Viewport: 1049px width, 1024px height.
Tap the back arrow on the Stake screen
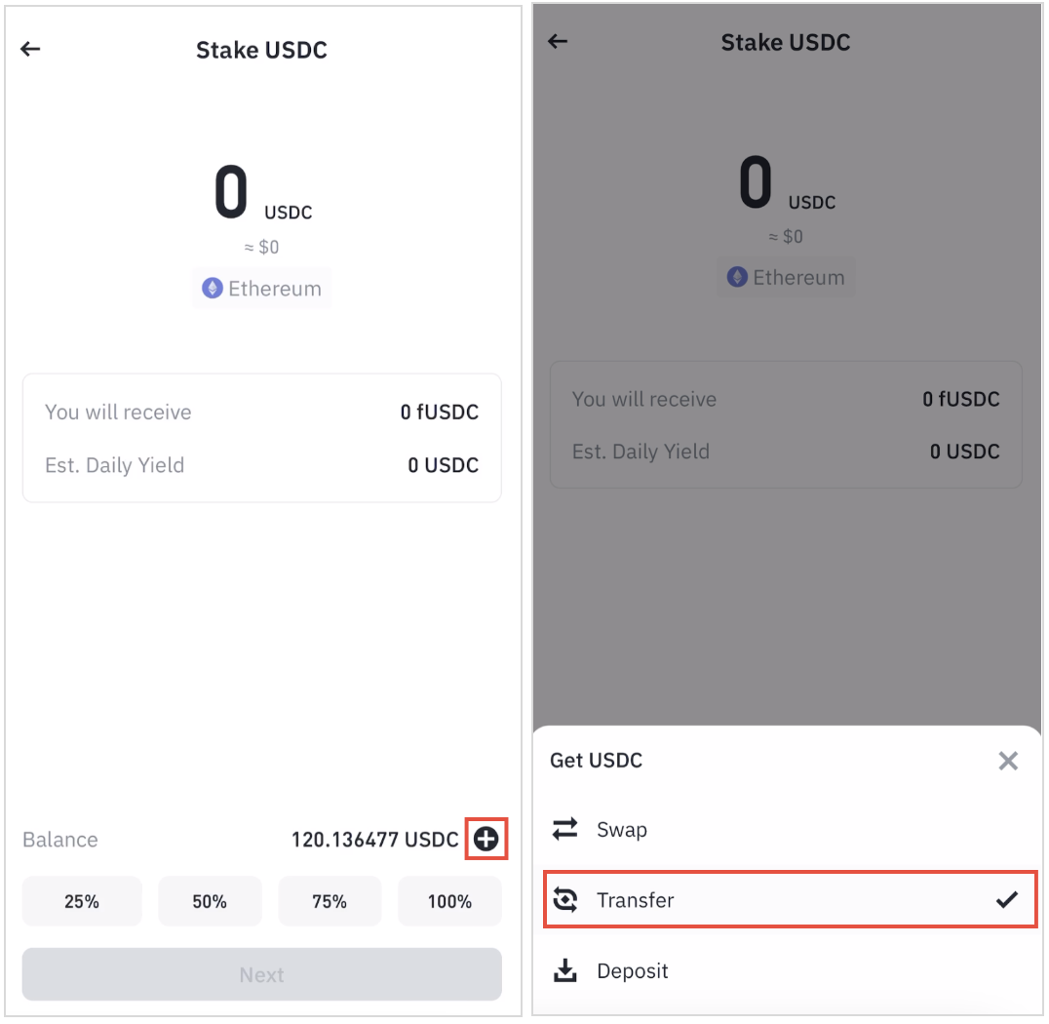coord(30,49)
